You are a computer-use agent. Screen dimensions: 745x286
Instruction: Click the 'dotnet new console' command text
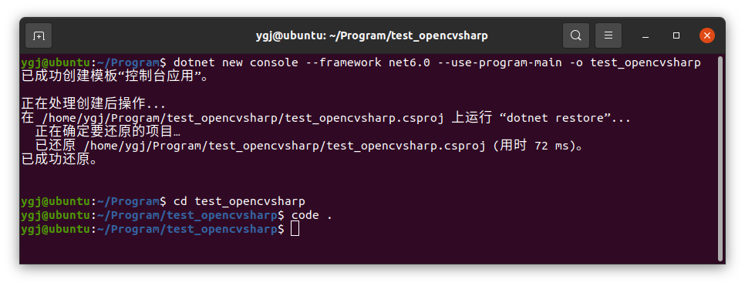pyautogui.click(x=236, y=62)
